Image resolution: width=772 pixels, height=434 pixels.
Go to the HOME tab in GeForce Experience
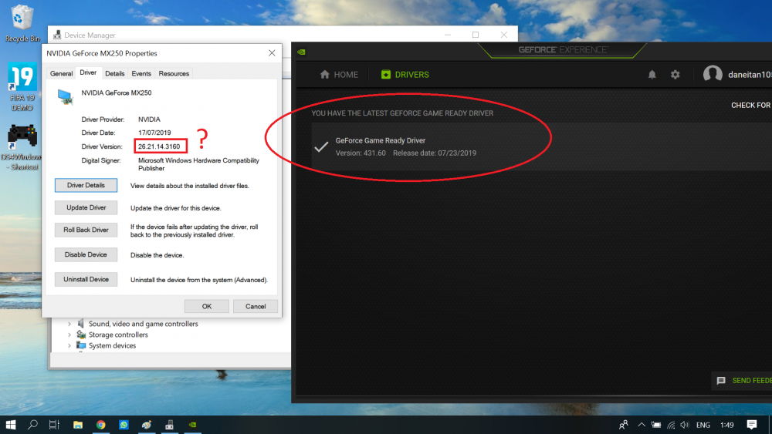[339, 75]
